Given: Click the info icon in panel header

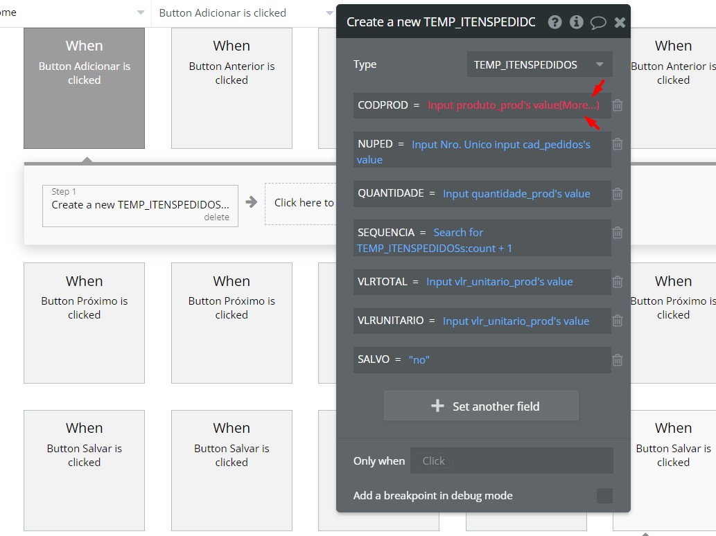Looking at the screenshot, I should tap(576, 22).
